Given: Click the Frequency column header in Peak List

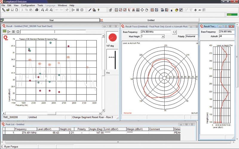Looking at the screenshot, I should point(26,129).
